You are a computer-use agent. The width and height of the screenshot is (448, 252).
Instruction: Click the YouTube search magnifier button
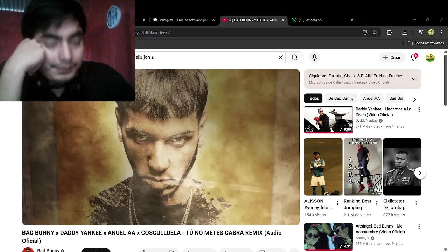(x=295, y=57)
